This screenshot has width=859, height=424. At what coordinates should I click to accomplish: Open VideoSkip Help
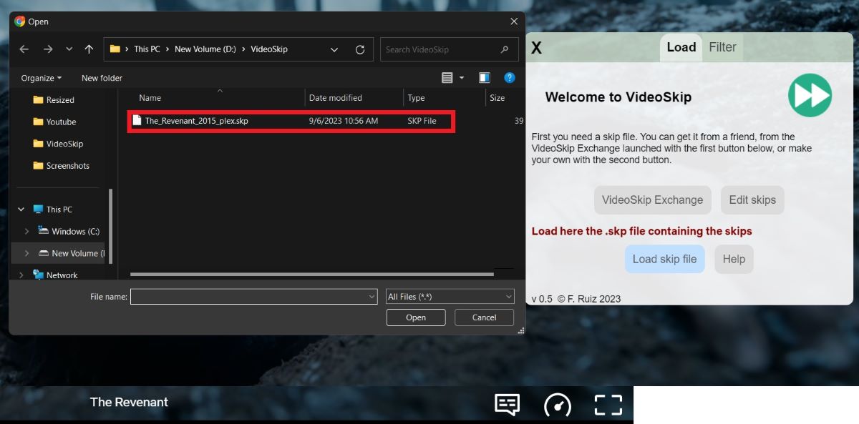[x=734, y=259]
